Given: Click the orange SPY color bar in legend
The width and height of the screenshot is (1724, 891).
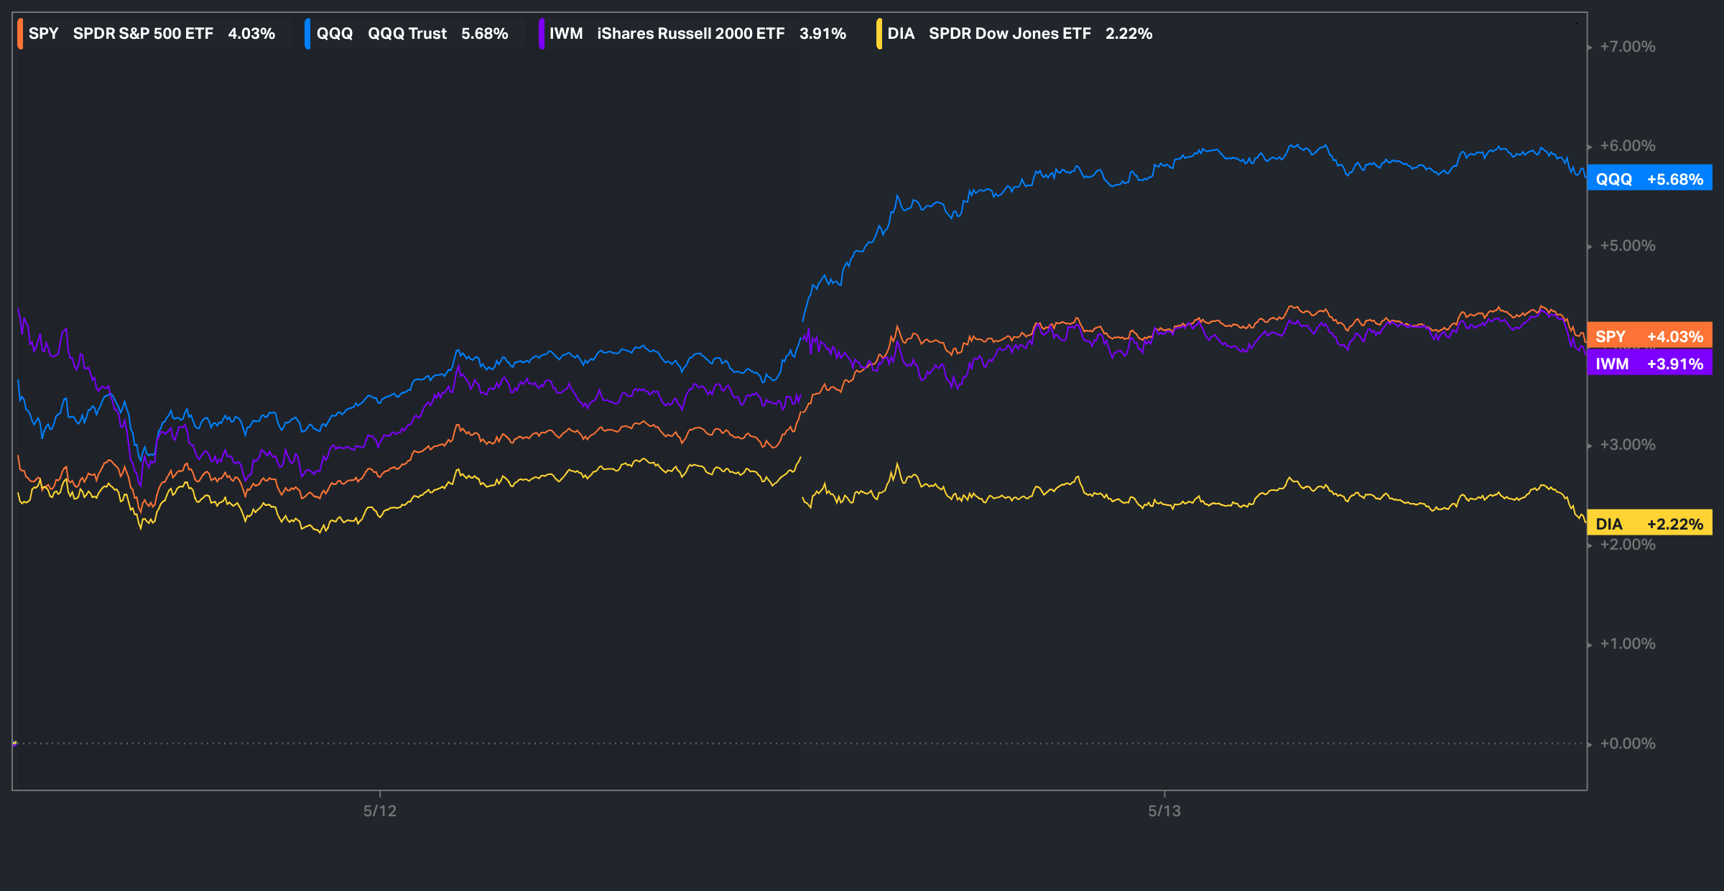Looking at the screenshot, I should click(20, 34).
